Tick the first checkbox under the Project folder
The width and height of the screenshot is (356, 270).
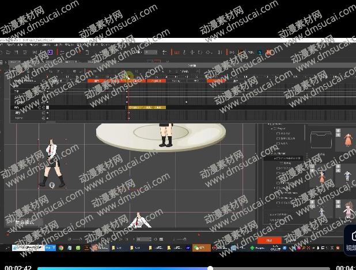[x=278, y=134]
